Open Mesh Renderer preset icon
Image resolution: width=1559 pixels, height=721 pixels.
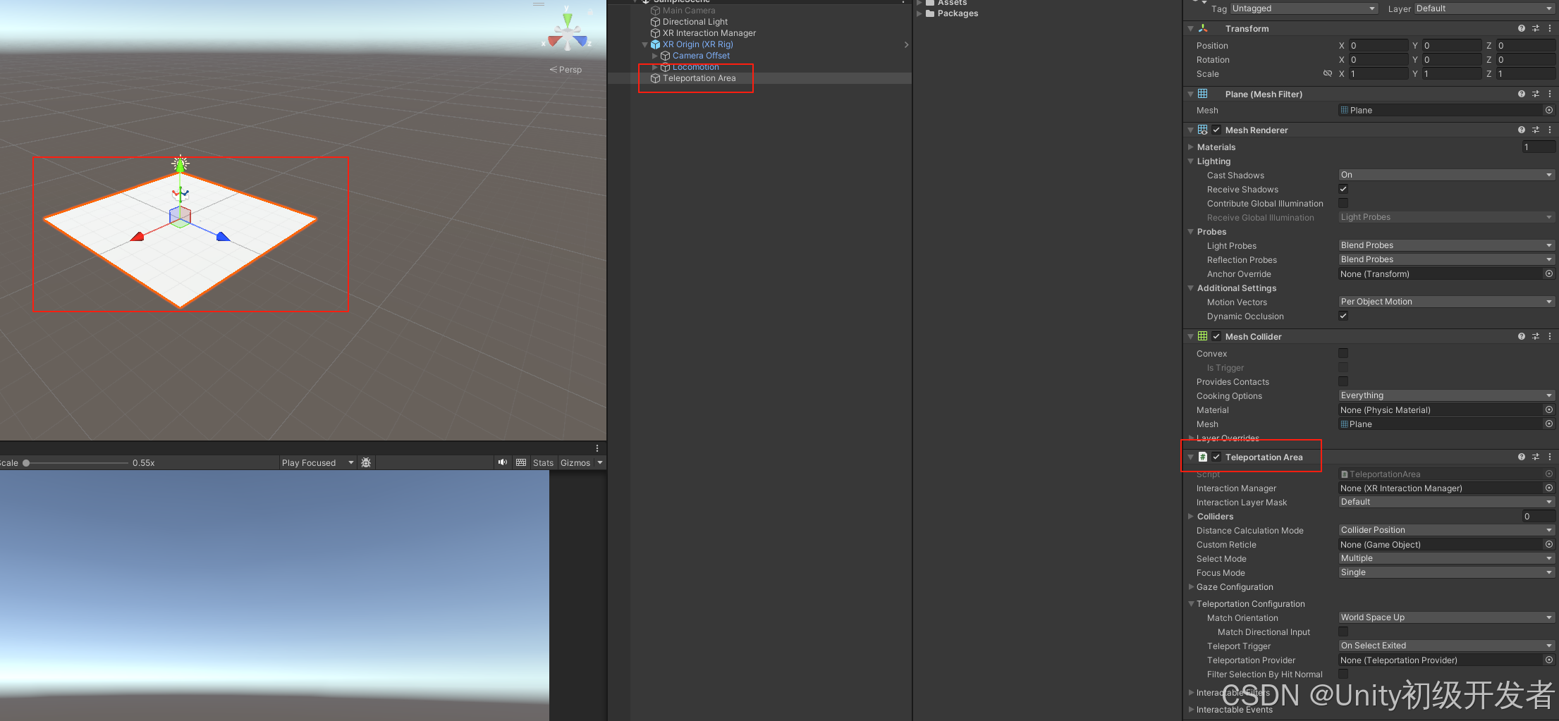(x=1536, y=130)
